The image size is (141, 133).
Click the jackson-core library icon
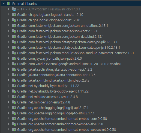pyautogui.click(x=14, y=31)
